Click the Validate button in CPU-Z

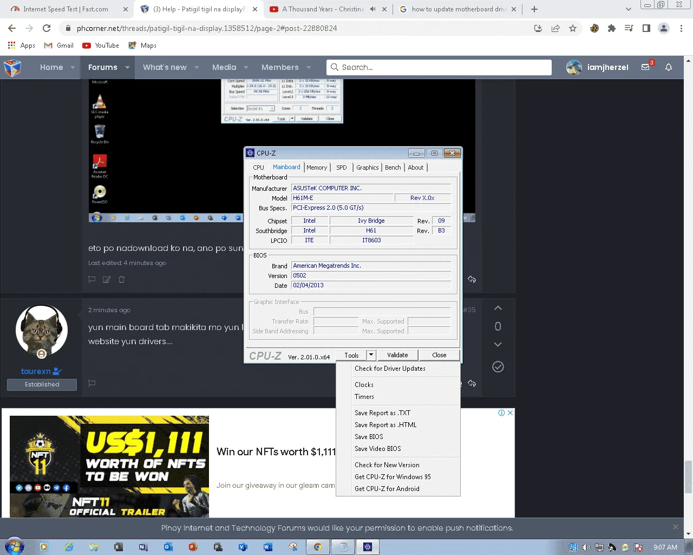tap(397, 355)
